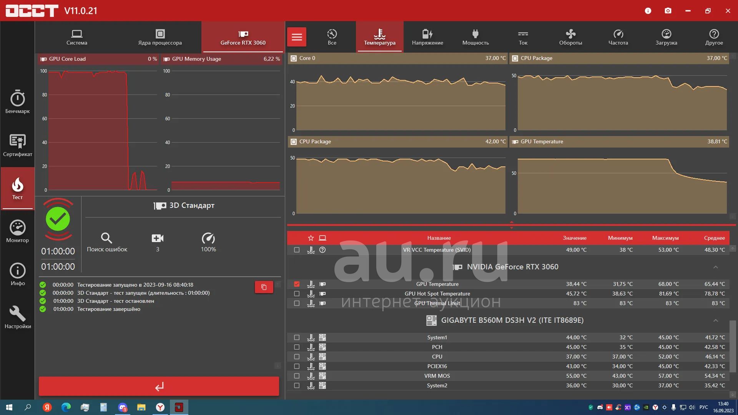Image resolution: width=738 pixels, height=415 pixels.
Task: Switch to the Загрузка tab
Action: (666, 37)
